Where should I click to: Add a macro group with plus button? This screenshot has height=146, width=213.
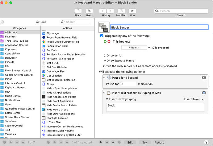[x=11, y=142]
